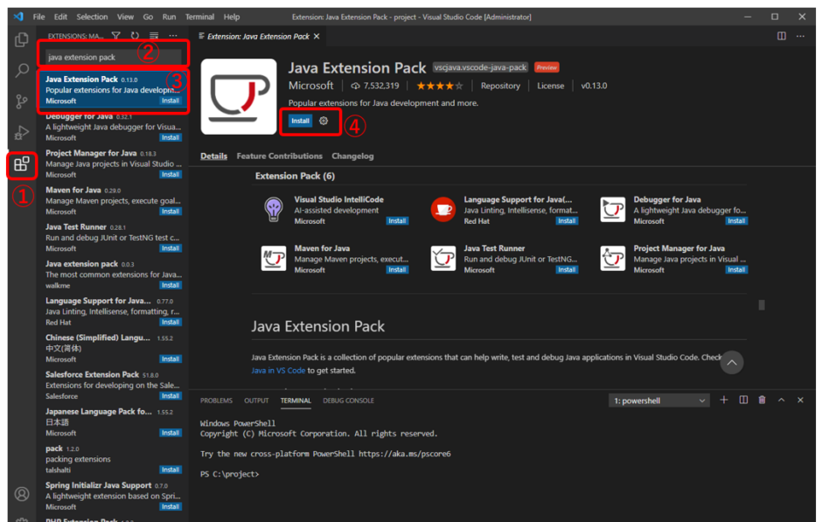Select Salesforce Extension Pack in results list

point(113,386)
